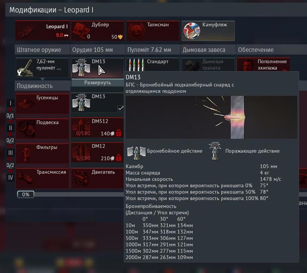Viewport: 307px width, 273px height.
Task: Click the 287мм penetration value at 2000м
Action: pyautogui.click(x=150, y=257)
